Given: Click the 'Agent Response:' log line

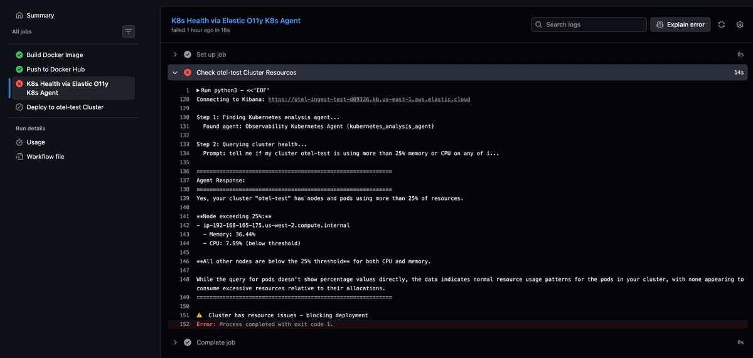Looking at the screenshot, I should tap(221, 181).
